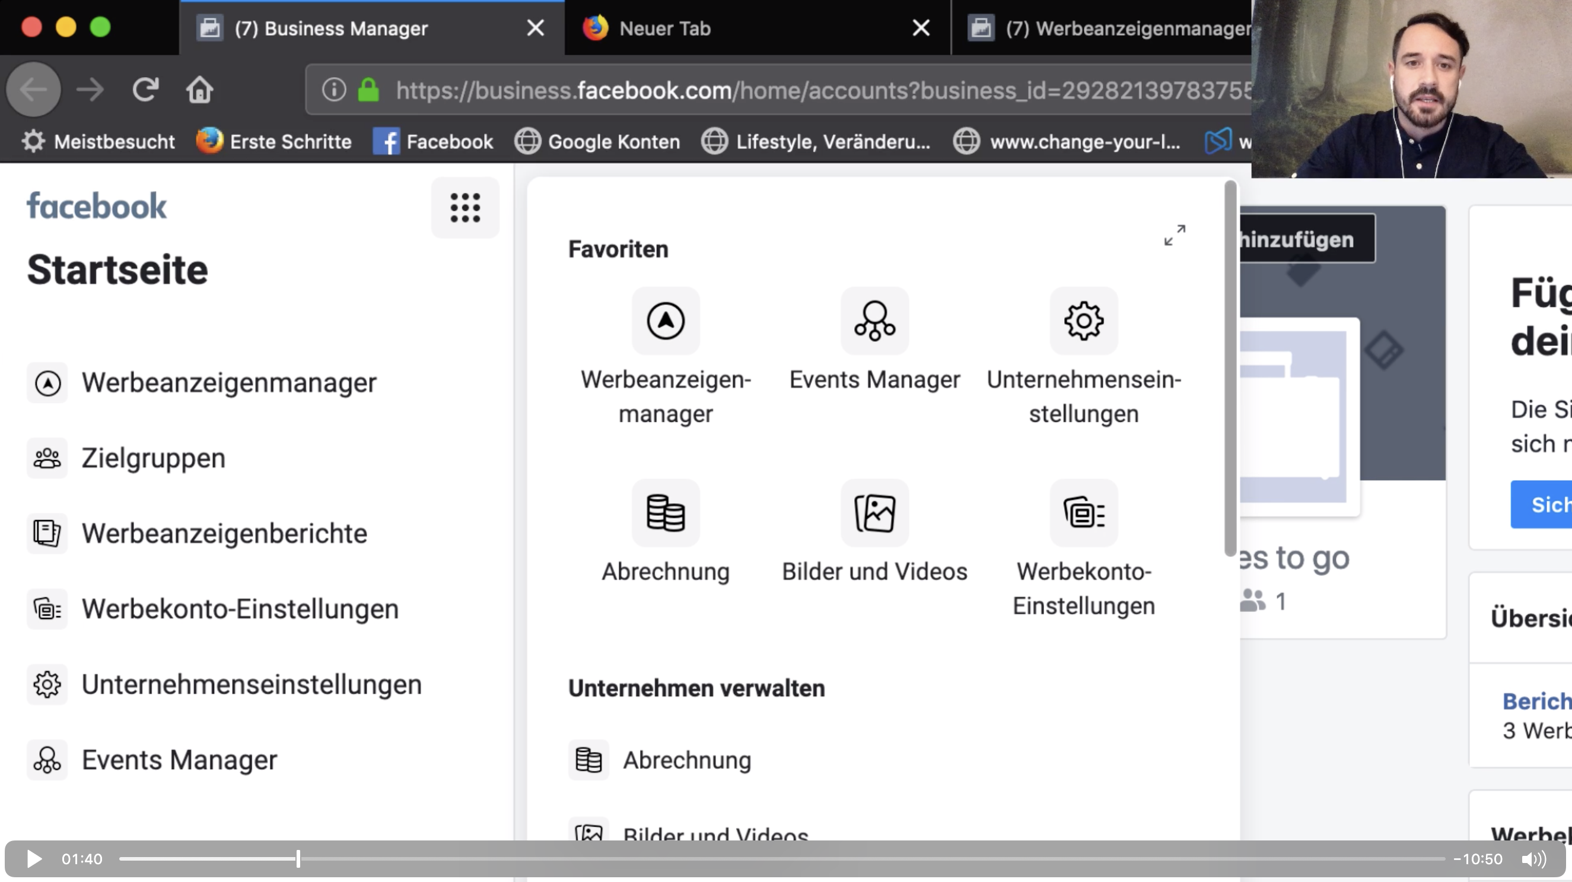Click sidebar Werbeanzeigenmanager compass icon
Screen dimensions: 1572x882
click(x=47, y=383)
